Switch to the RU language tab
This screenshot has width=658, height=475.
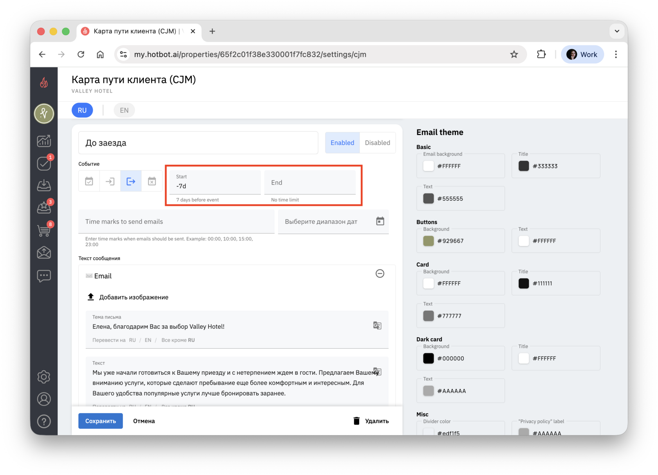tap(82, 110)
